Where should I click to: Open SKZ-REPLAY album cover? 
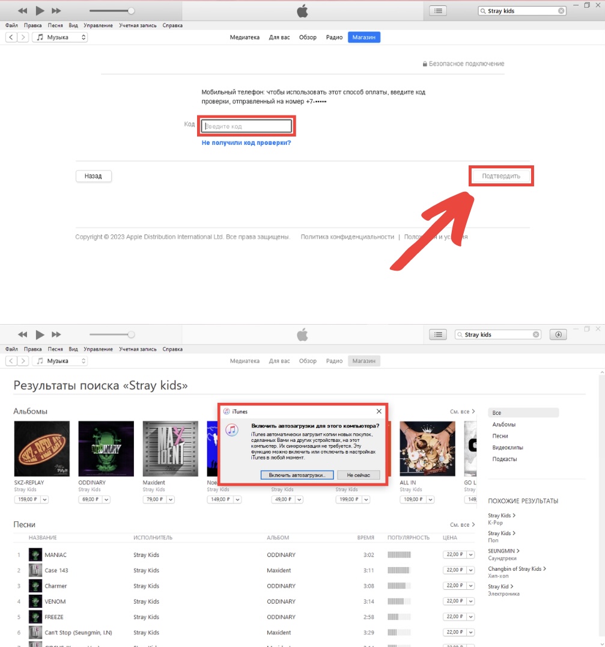41,449
